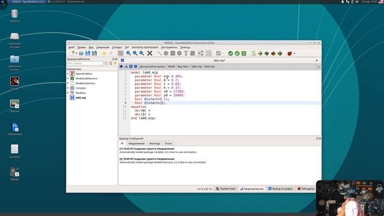The width and height of the screenshot is (384, 216).
Task: Open Simulation Setup via the S icon
Action: pos(253,53)
